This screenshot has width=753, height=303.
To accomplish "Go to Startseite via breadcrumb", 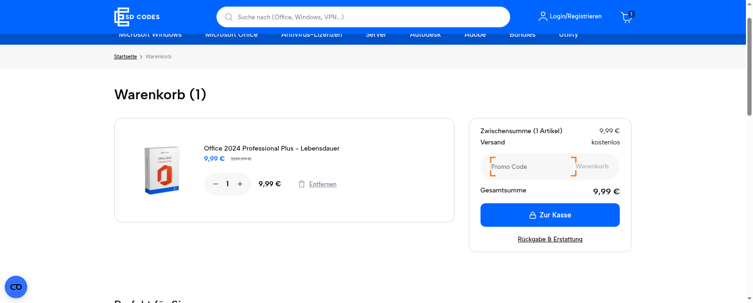I will 125,56.
